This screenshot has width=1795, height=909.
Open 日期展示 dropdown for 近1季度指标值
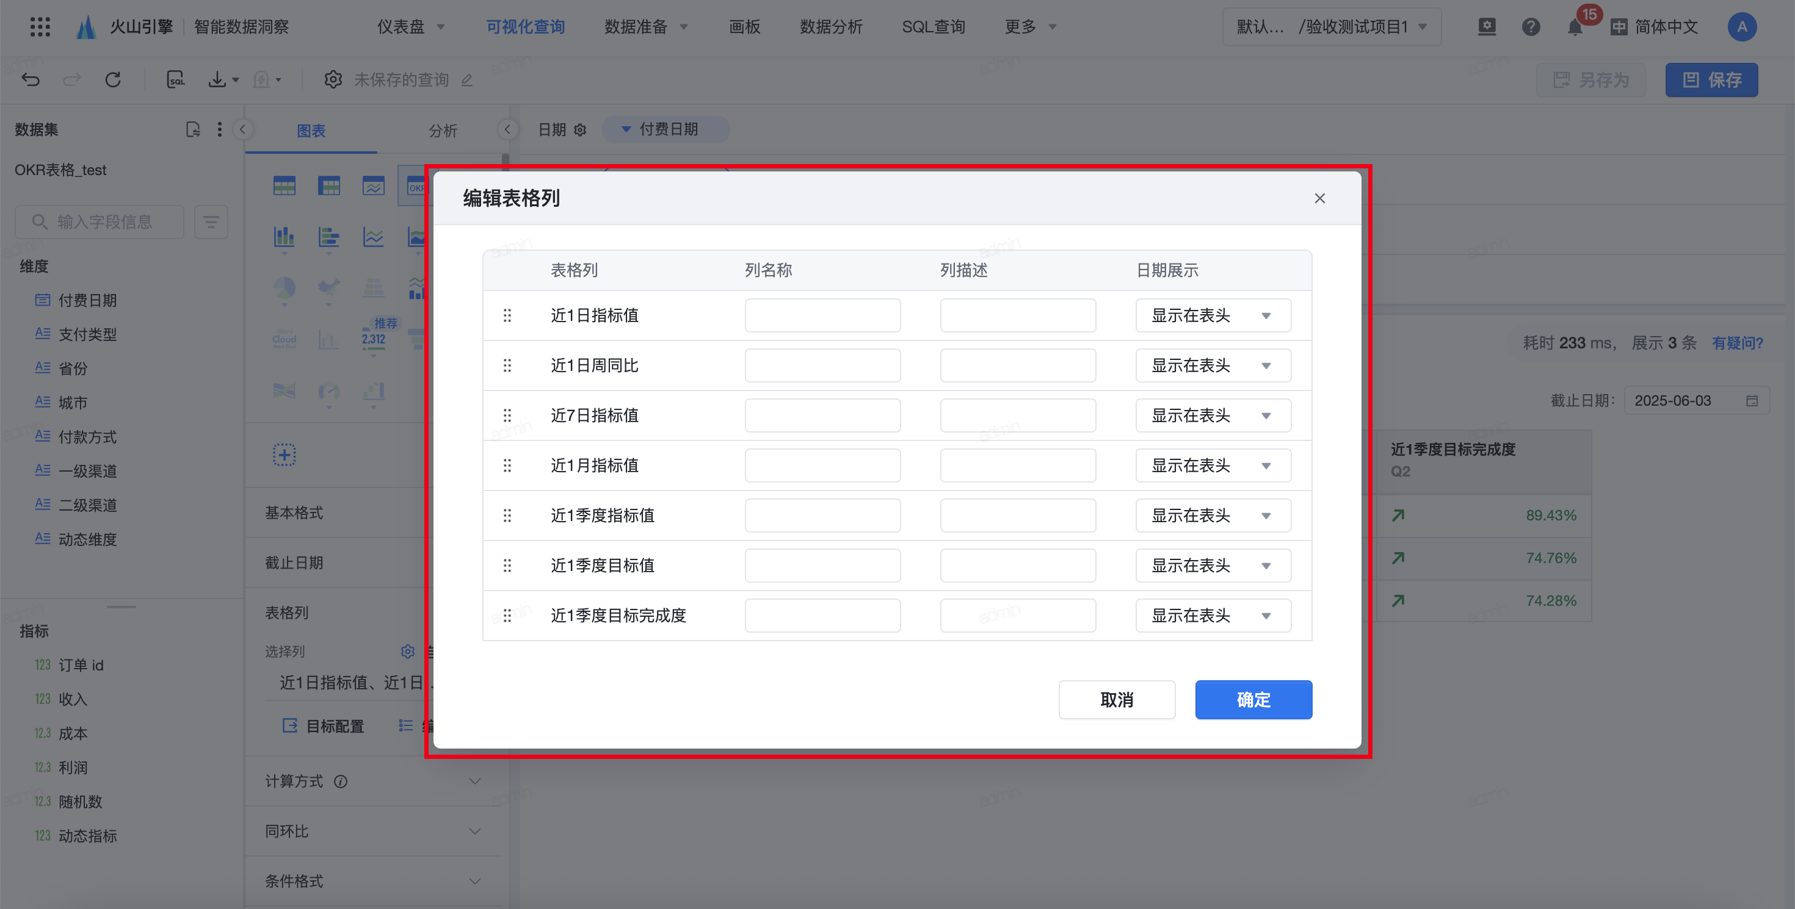[x=1213, y=516]
